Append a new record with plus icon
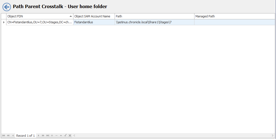276x139 pixels. coord(52,135)
